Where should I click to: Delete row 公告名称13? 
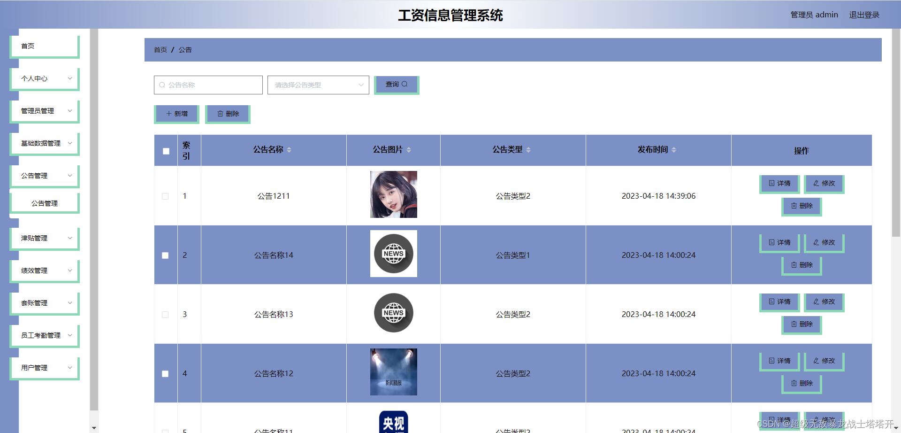802,325
